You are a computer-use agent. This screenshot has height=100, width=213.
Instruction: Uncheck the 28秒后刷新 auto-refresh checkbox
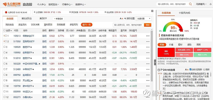190,69
